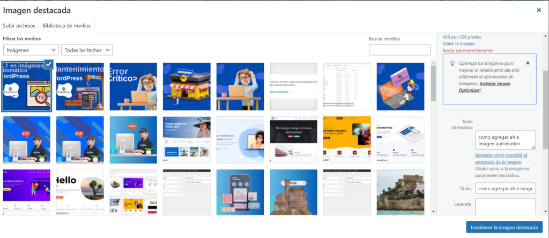This screenshot has width=549, height=238.
Task: Switch to the Subir archivos tab
Action: [19, 25]
